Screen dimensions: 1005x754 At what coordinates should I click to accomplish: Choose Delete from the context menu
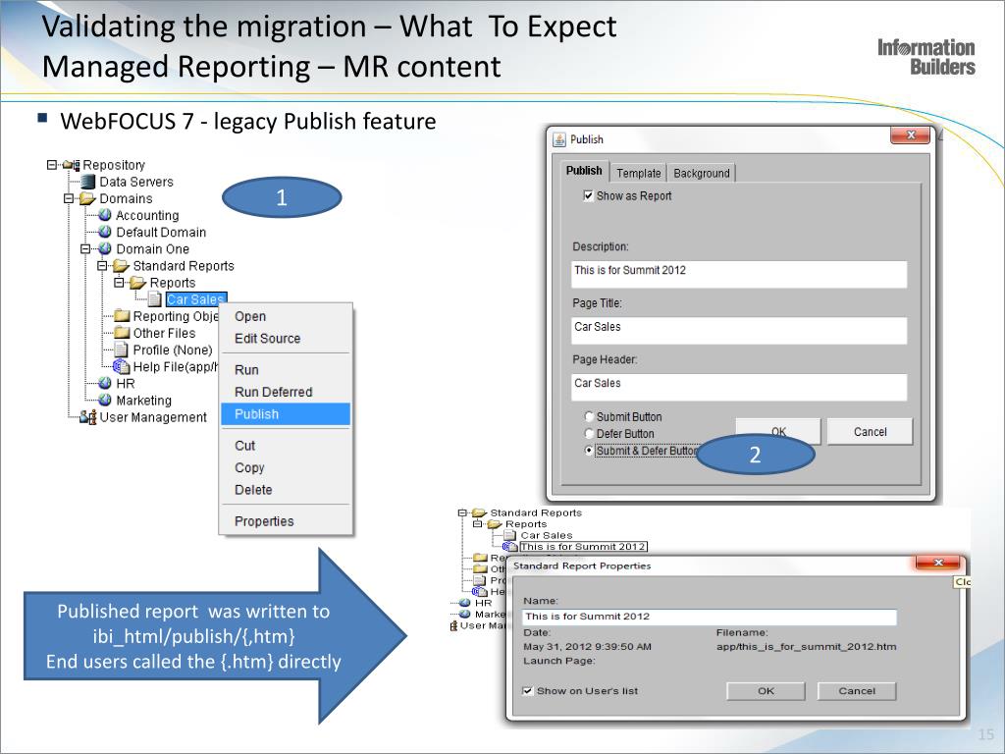point(286,489)
